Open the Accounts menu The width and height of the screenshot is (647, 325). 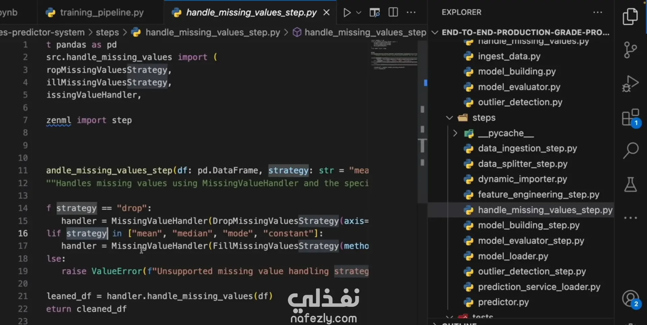tap(630, 299)
